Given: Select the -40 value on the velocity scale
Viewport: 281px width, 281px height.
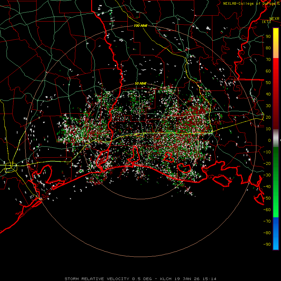Looking at the screenshot, I should click(x=267, y=187).
